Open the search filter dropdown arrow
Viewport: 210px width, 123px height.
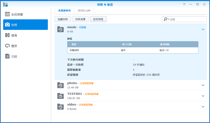coord(169,19)
